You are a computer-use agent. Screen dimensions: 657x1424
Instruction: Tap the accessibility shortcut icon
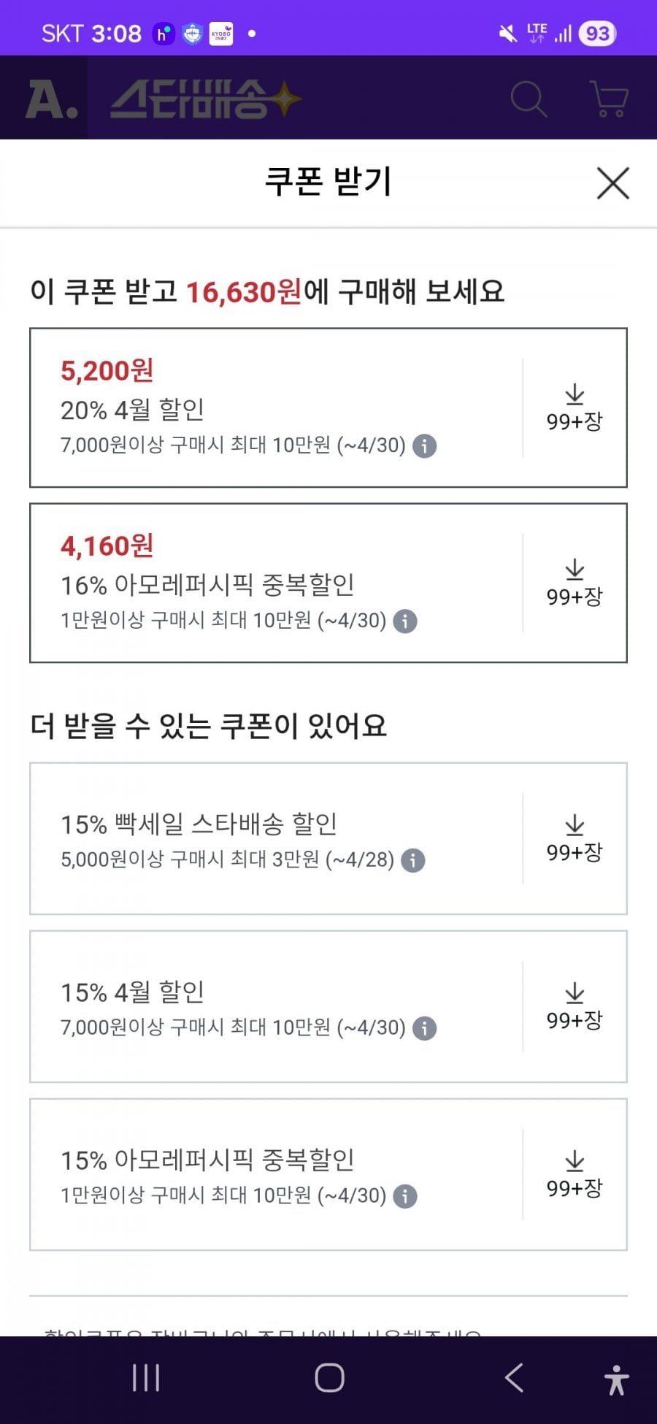[616, 1379]
